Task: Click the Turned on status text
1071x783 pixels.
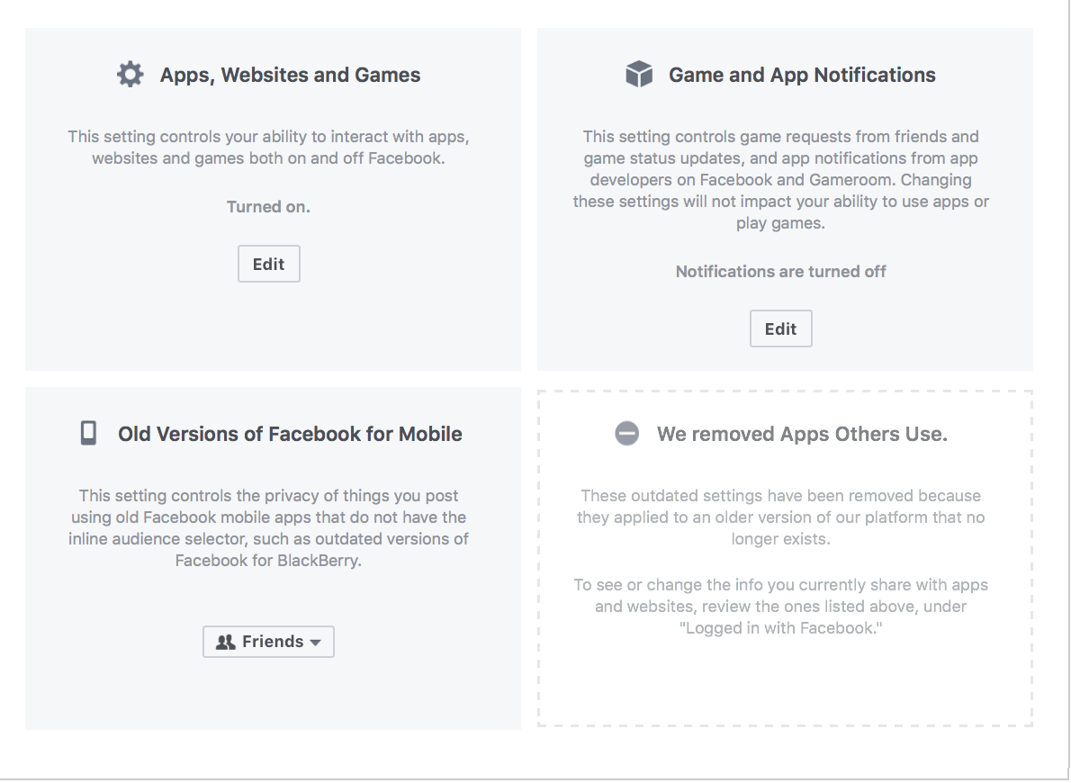Action: [268, 206]
